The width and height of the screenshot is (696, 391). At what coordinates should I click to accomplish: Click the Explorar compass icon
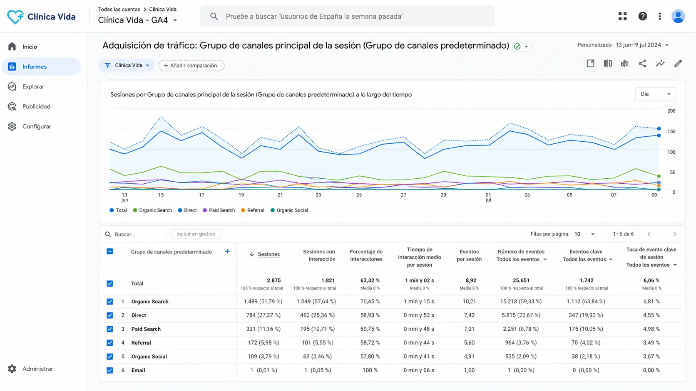pyautogui.click(x=12, y=86)
